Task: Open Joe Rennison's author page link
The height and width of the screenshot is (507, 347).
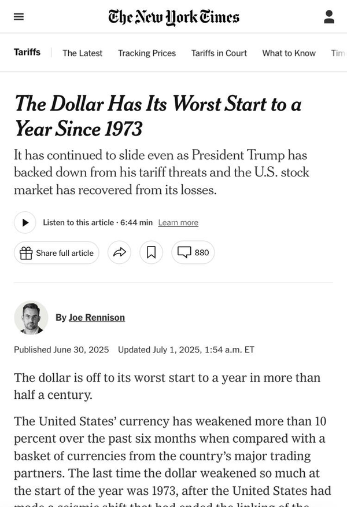Action: point(97,317)
